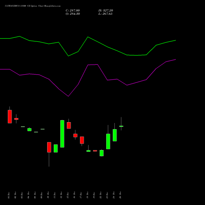205x205 pixels.
Task: Select the red candle with long lower wick, 10 Dec
Action: pyautogui.click(x=49, y=147)
